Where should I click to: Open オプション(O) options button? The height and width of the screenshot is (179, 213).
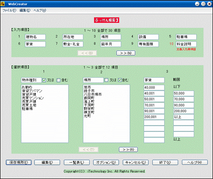[106, 162]
